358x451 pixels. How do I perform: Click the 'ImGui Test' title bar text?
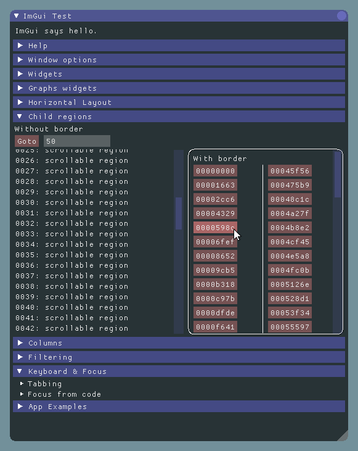[47, 16]
